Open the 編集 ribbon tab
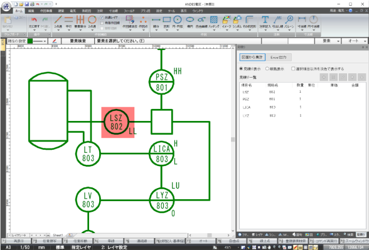 click(x=31, y=11)
